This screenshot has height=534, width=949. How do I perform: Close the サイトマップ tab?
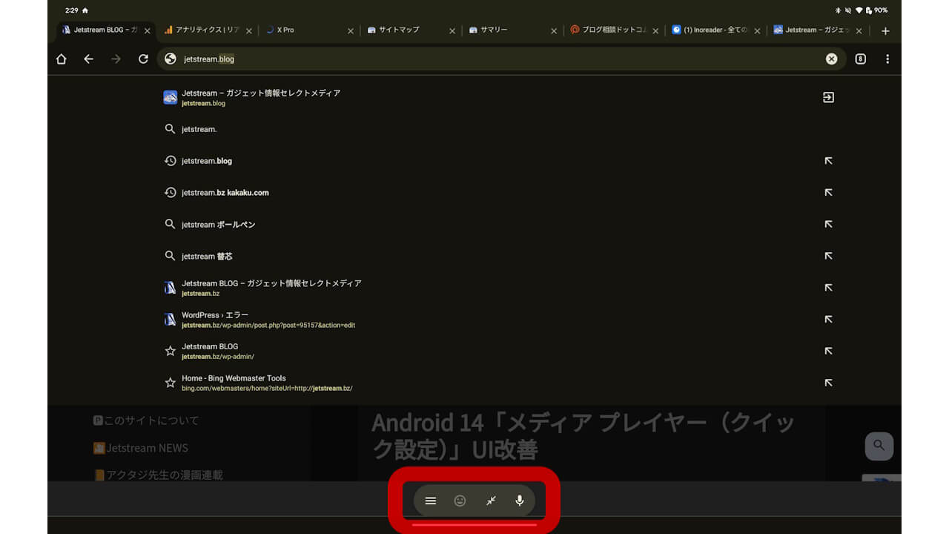452,31
